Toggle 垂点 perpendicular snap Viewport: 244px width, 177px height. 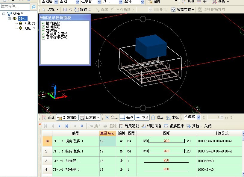coord(127,117)
